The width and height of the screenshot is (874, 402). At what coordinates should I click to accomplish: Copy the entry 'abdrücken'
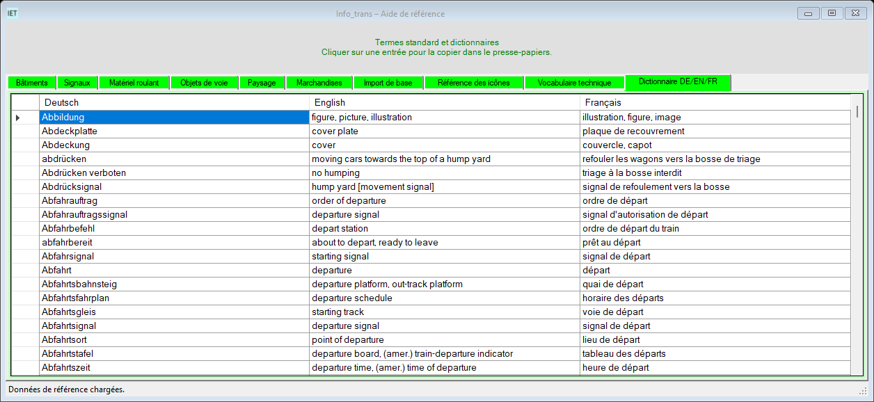pos(174,159)
